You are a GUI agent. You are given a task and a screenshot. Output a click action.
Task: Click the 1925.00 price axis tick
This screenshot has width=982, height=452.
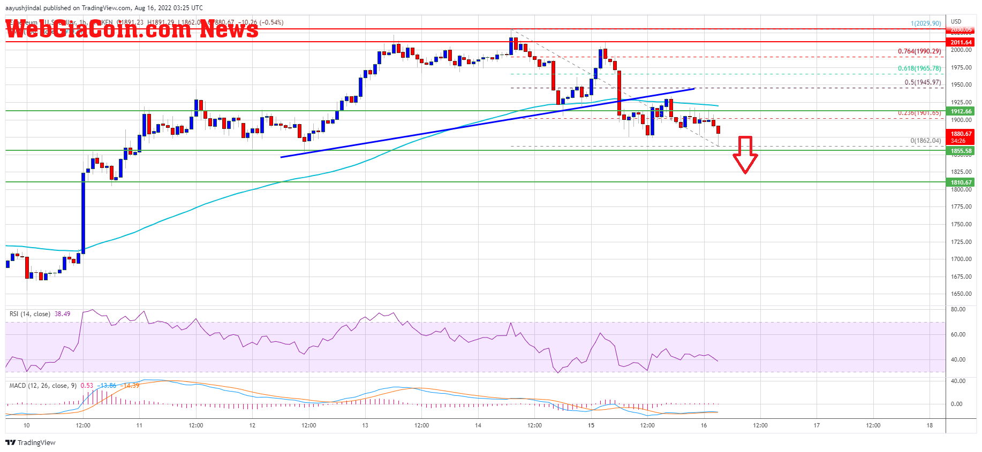point(961,102)
